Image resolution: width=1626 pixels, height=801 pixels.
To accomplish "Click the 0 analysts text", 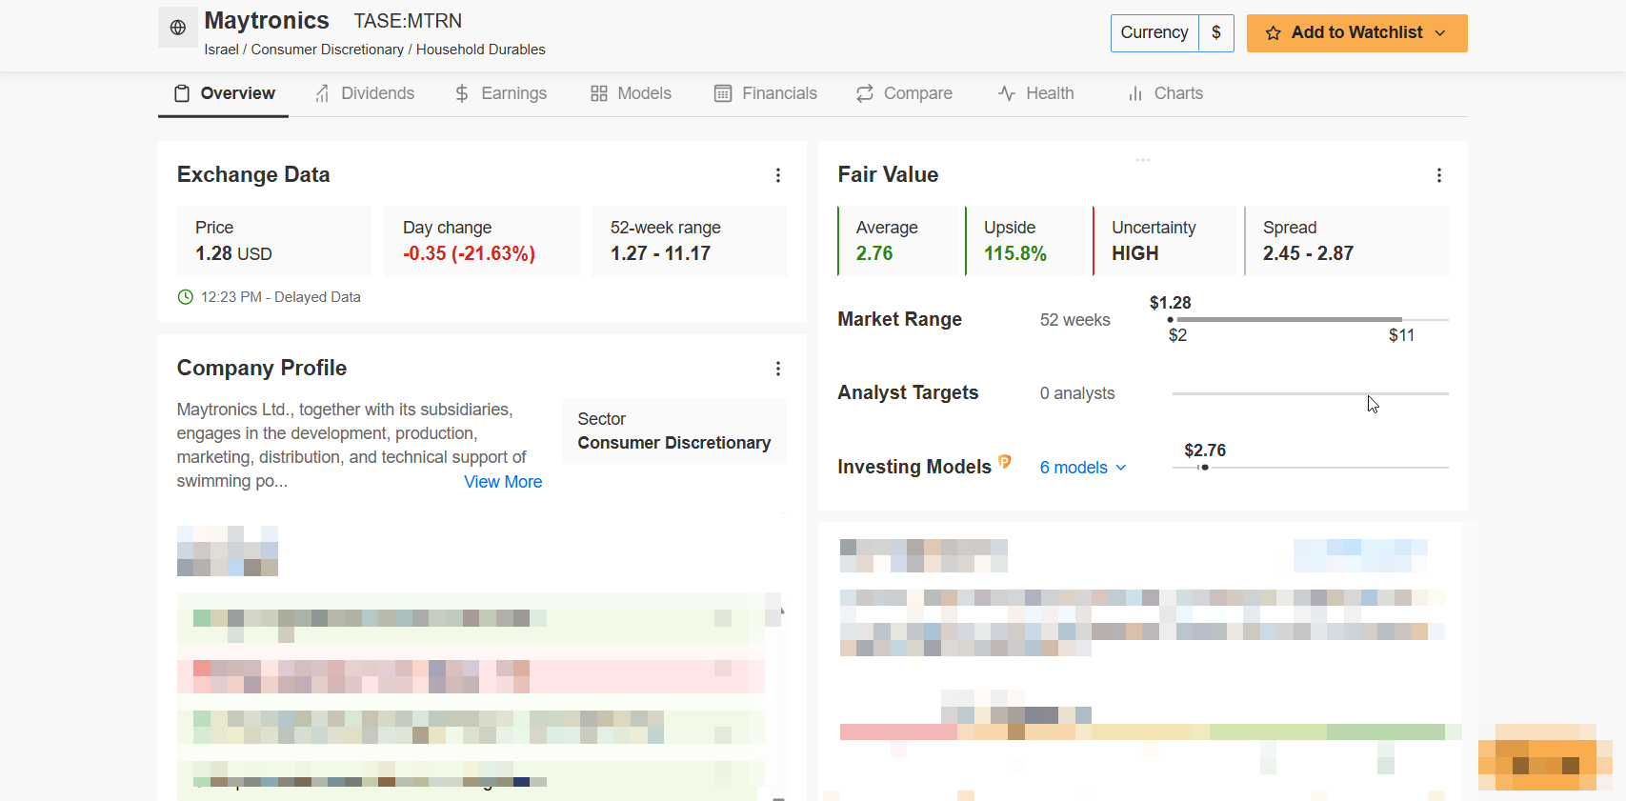I will (1077, 393).
